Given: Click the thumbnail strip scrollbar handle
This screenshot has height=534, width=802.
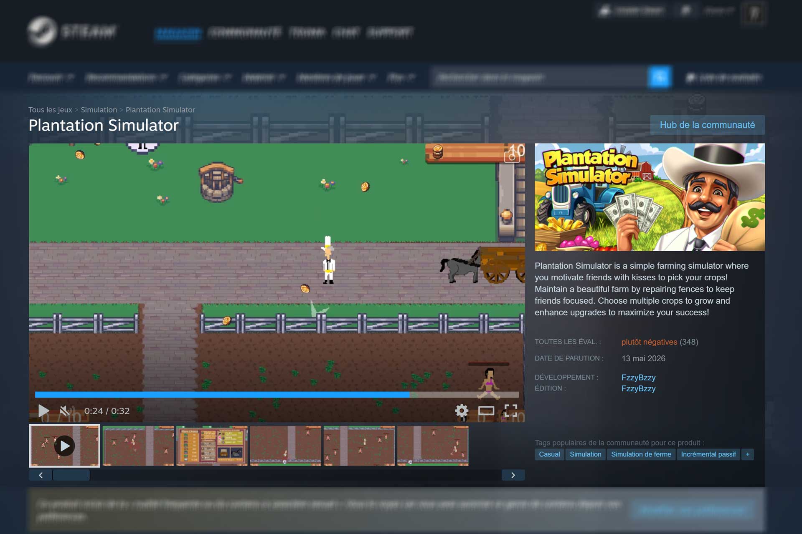Looking at the screenshot, I should point(71,475).
